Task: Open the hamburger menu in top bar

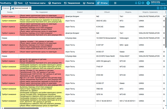Action: pyautogui.click(x=115, y=3)
